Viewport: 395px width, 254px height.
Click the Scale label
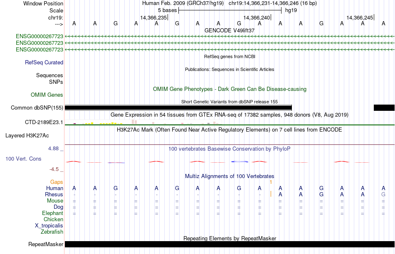57,10
